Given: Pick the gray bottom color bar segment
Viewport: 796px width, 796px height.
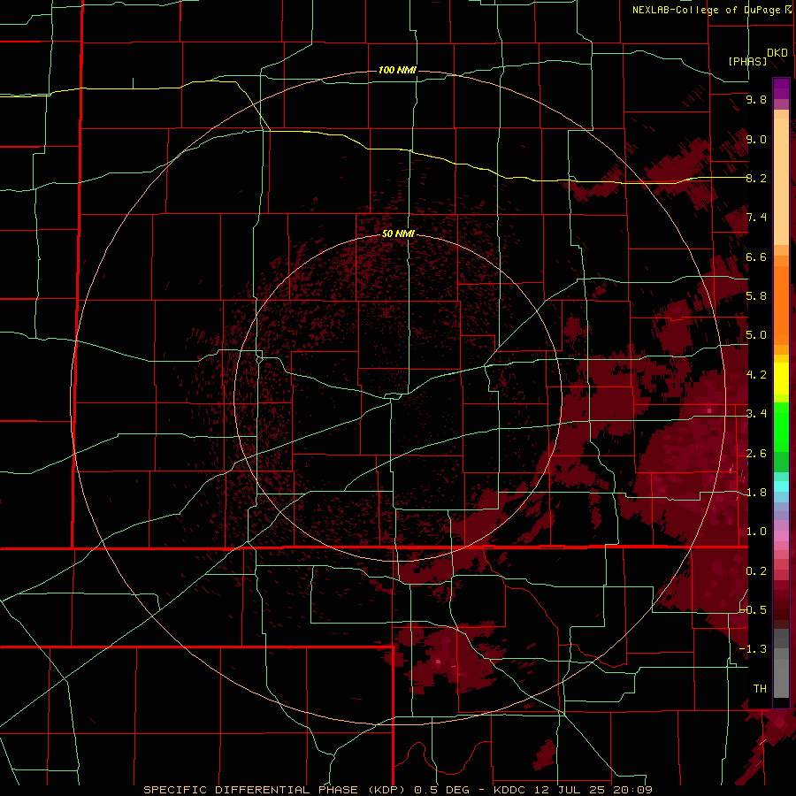Looking at the screenshot, I should click(x=781, y=675).
